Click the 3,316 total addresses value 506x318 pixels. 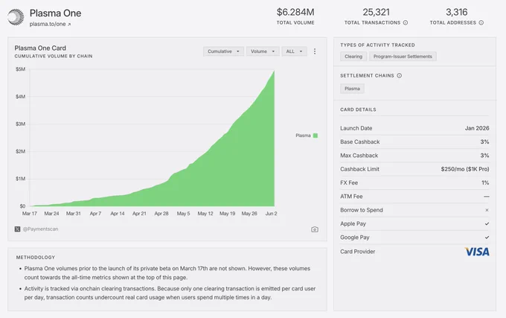[457, 12]
